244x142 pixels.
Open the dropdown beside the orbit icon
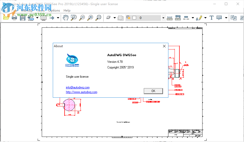(115, 18)
